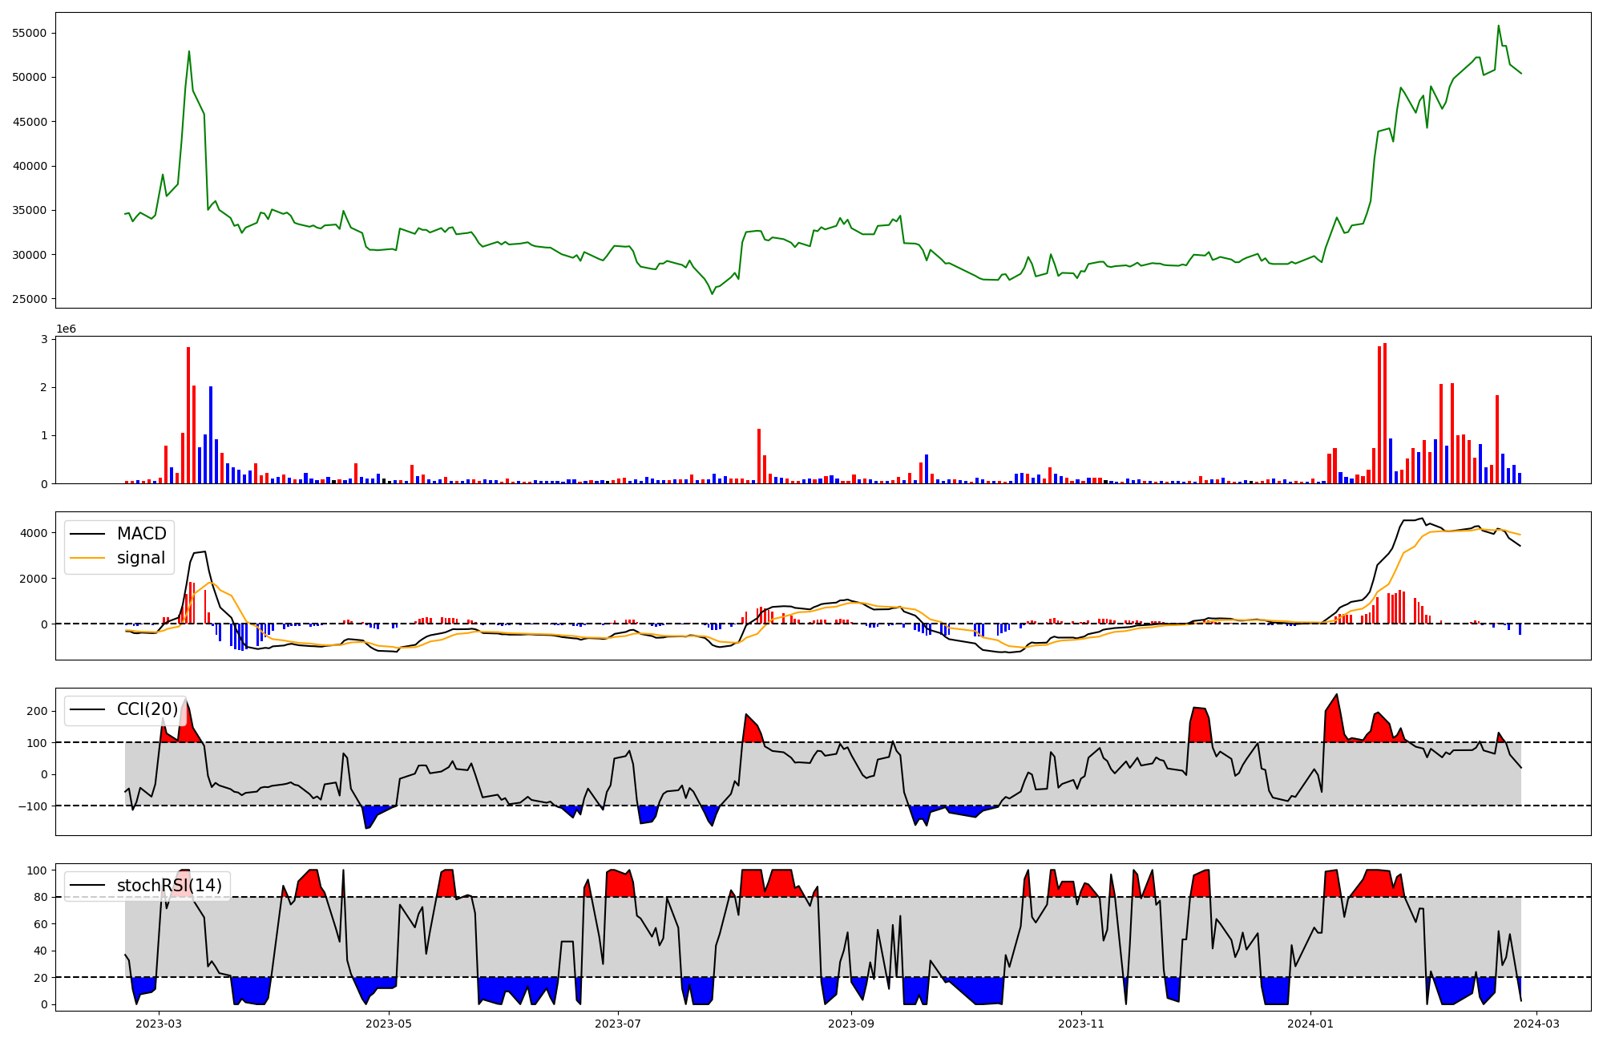Click the 200 tick on the CCI axis
Viewport: 1603px width, 1042px height.
click(x=38, y=711)
